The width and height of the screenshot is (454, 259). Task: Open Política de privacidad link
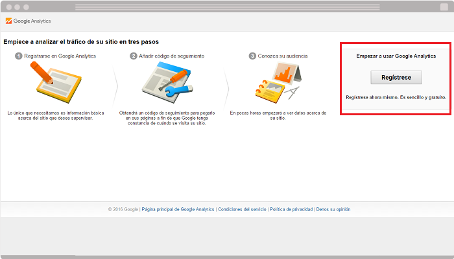click(x=291, y=209)
